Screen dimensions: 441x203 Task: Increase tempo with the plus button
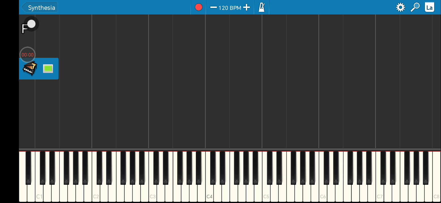point(247,7)
